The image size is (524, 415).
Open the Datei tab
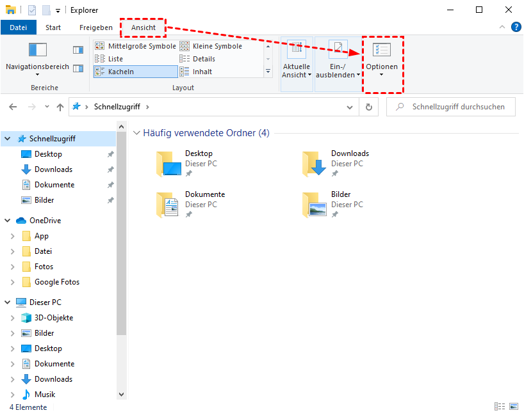(x=19, y=27)
